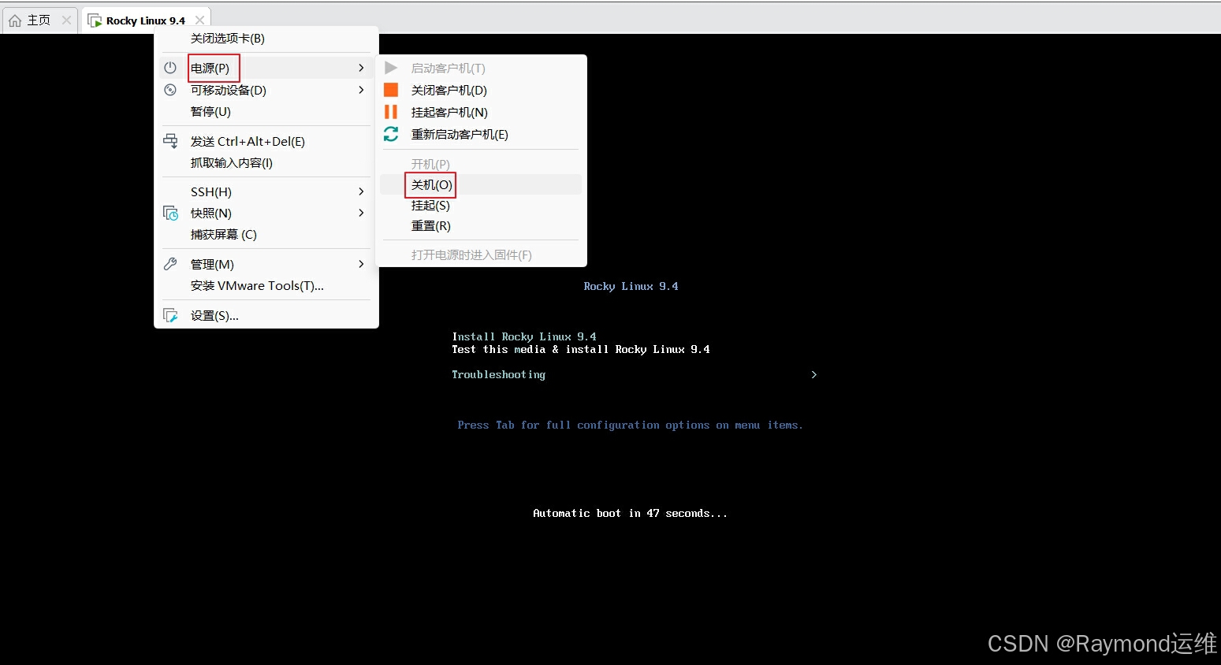Click the gray play icon for 启动客户机
Image resolution: width=1221 pixels, height=665 pixels.
pos(391,68)
